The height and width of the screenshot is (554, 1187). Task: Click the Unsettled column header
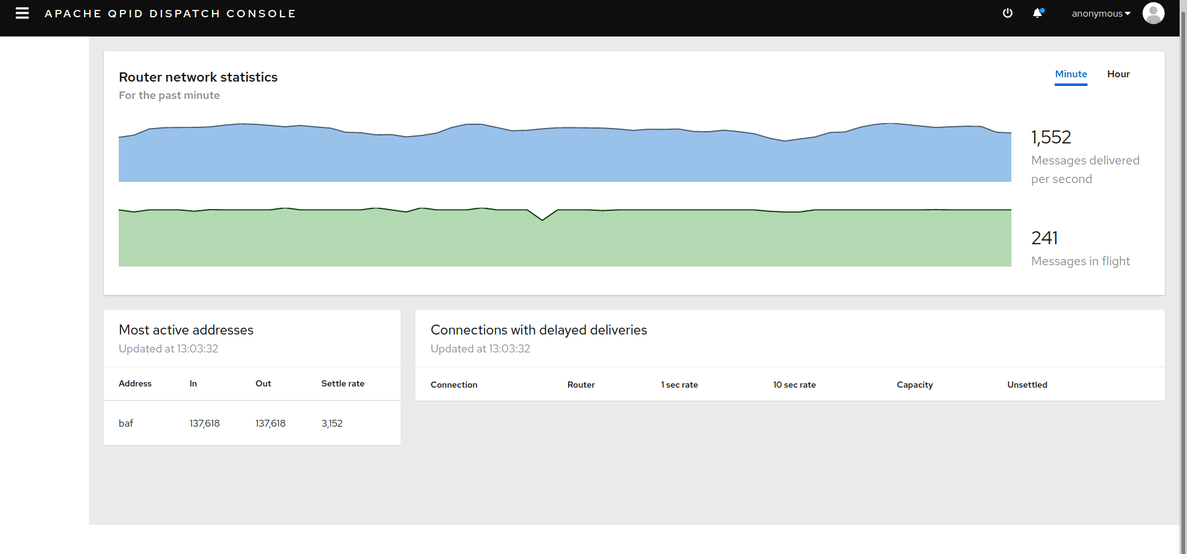1027,385
